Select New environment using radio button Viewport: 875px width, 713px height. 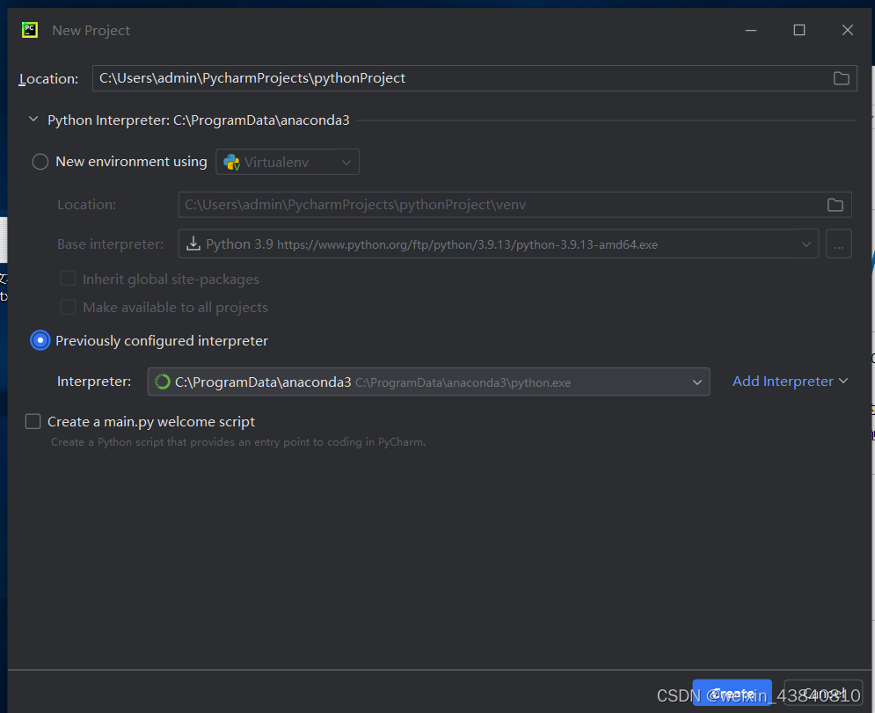pos(40,162)
